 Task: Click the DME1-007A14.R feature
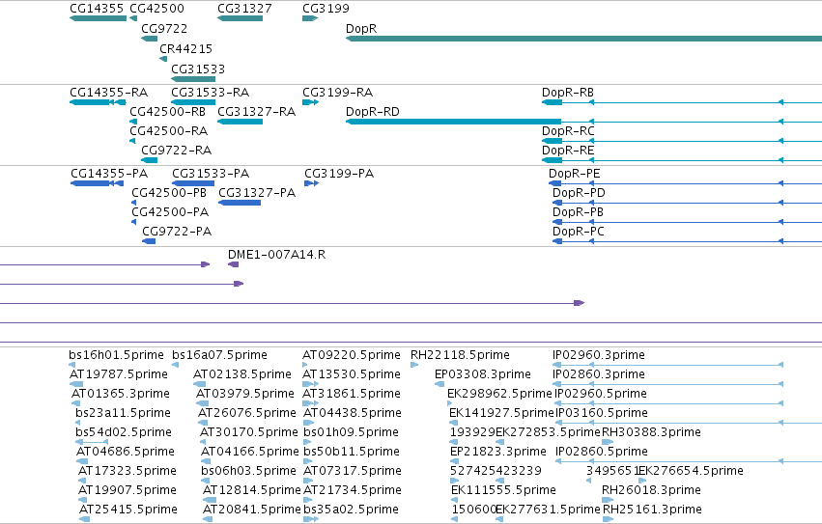(x=234, y=264)
